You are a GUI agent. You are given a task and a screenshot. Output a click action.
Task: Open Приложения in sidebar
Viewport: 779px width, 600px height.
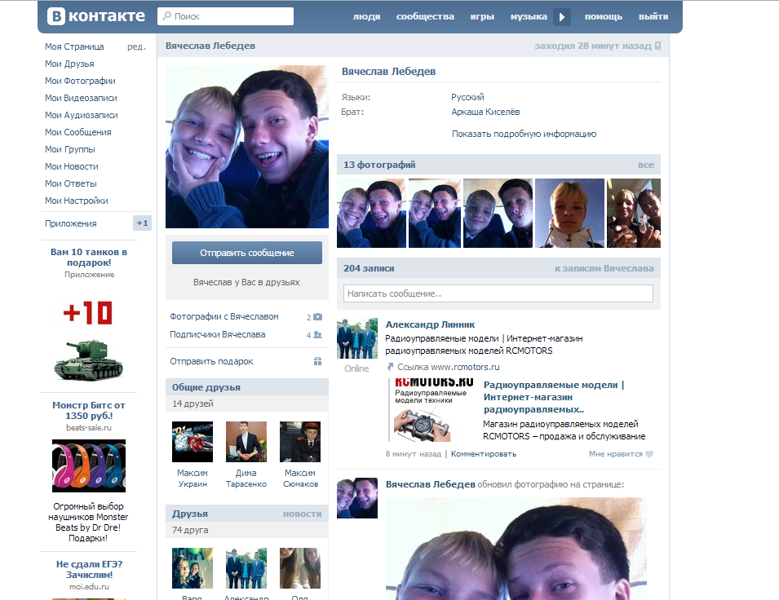(71, 223)
